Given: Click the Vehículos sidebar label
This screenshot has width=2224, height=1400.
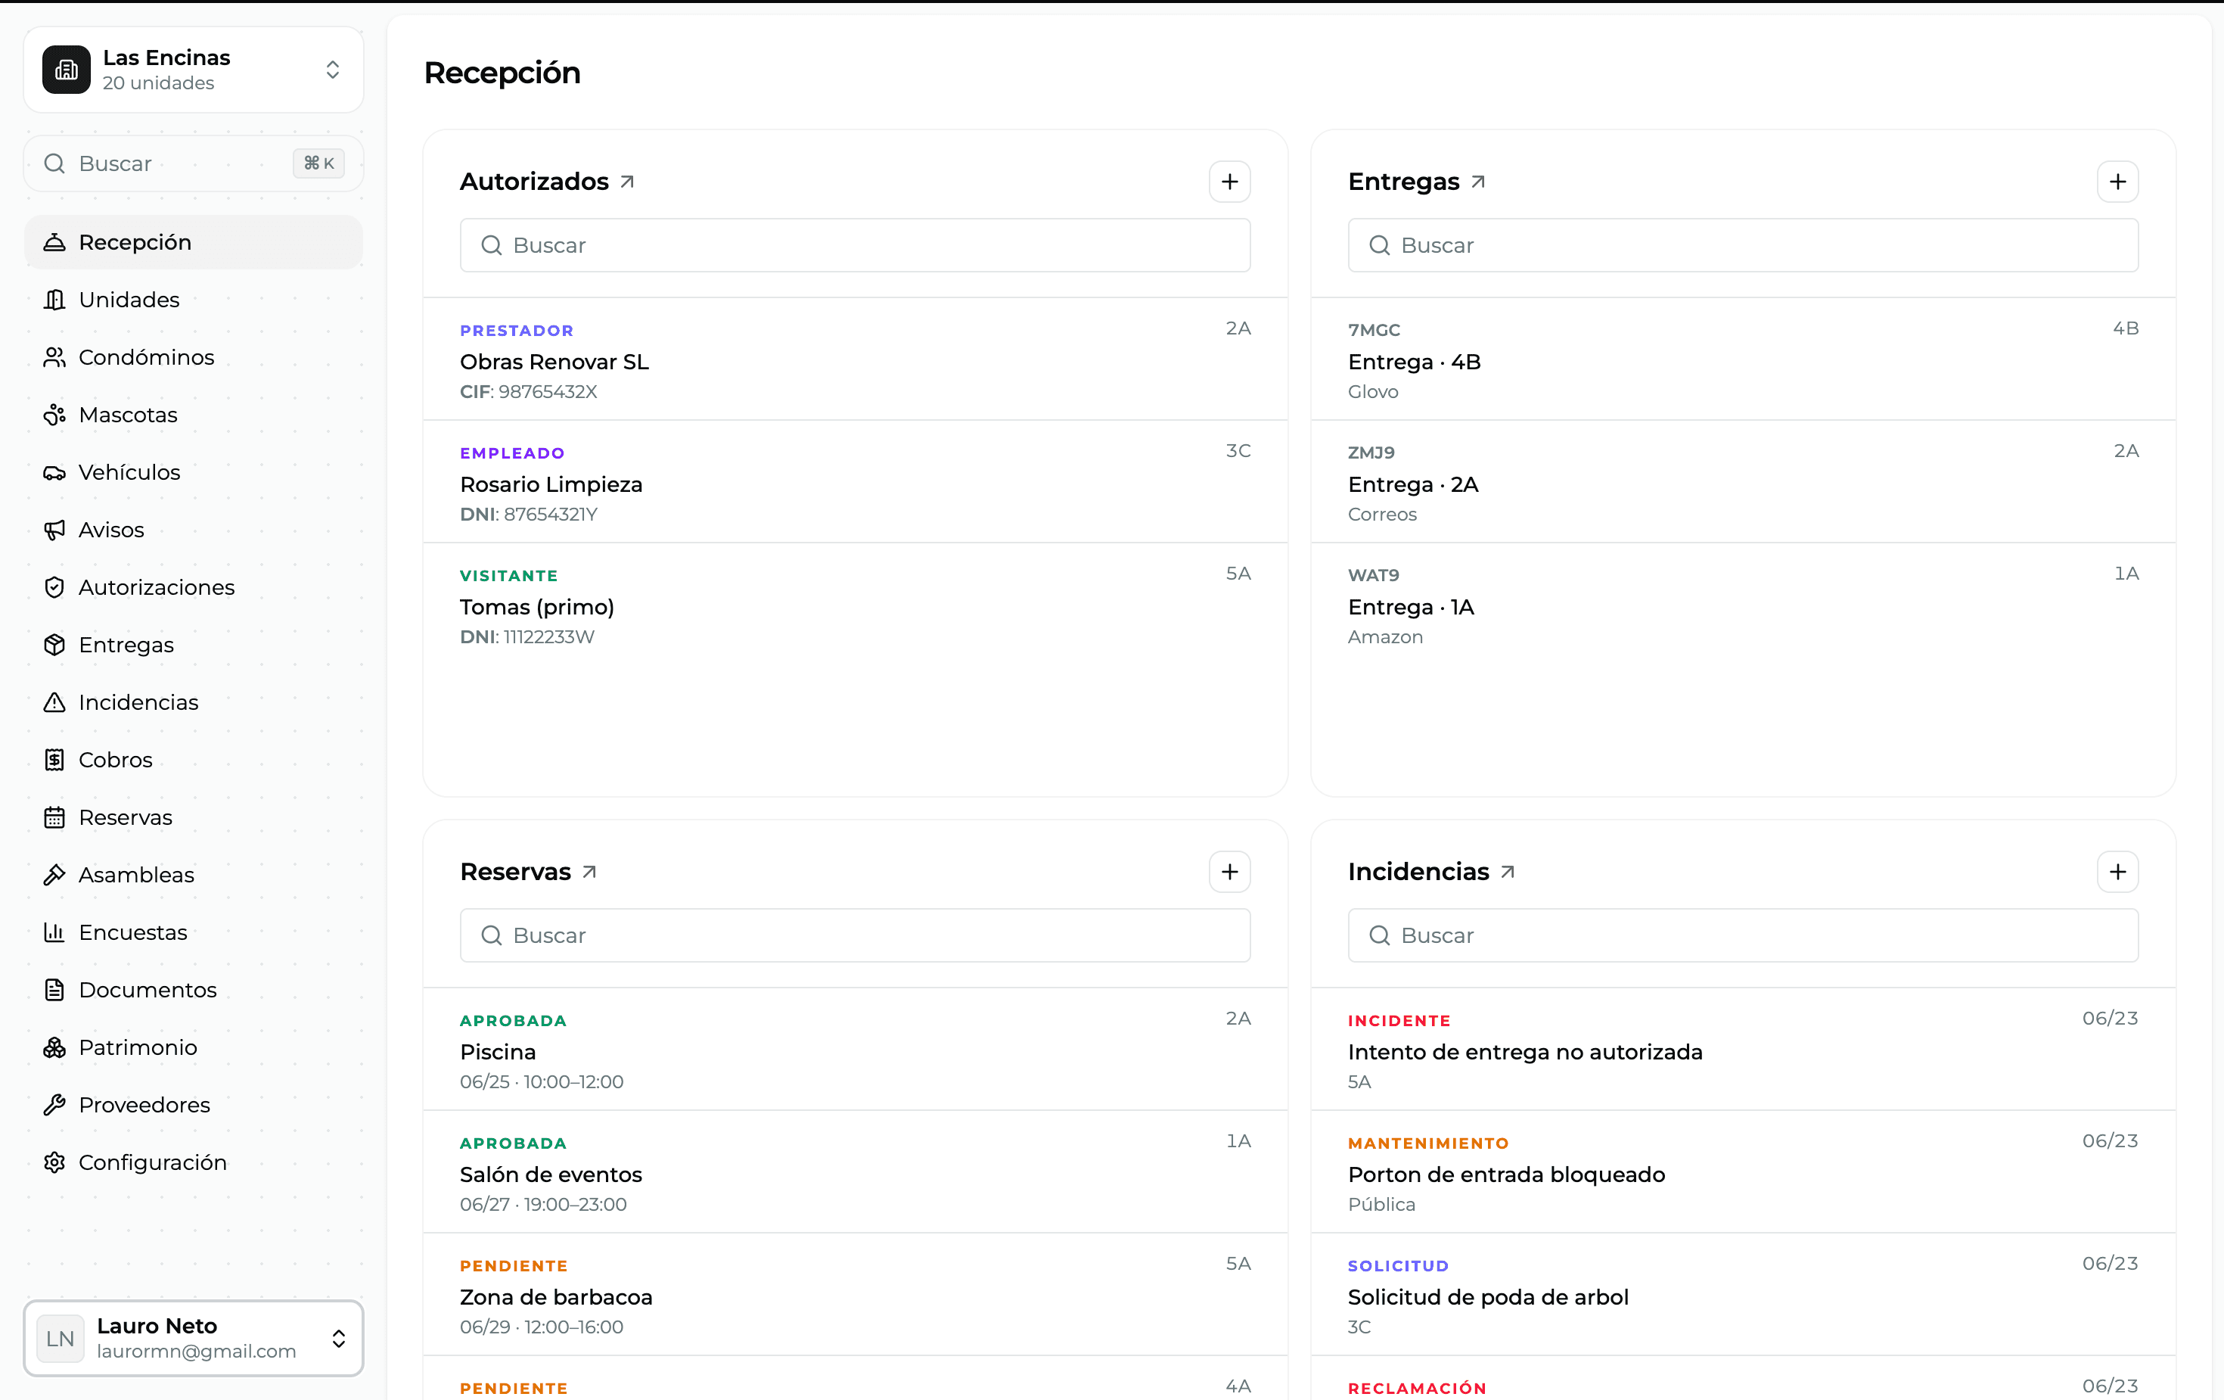Looking at the screenshot, I should tap(129, 472).
